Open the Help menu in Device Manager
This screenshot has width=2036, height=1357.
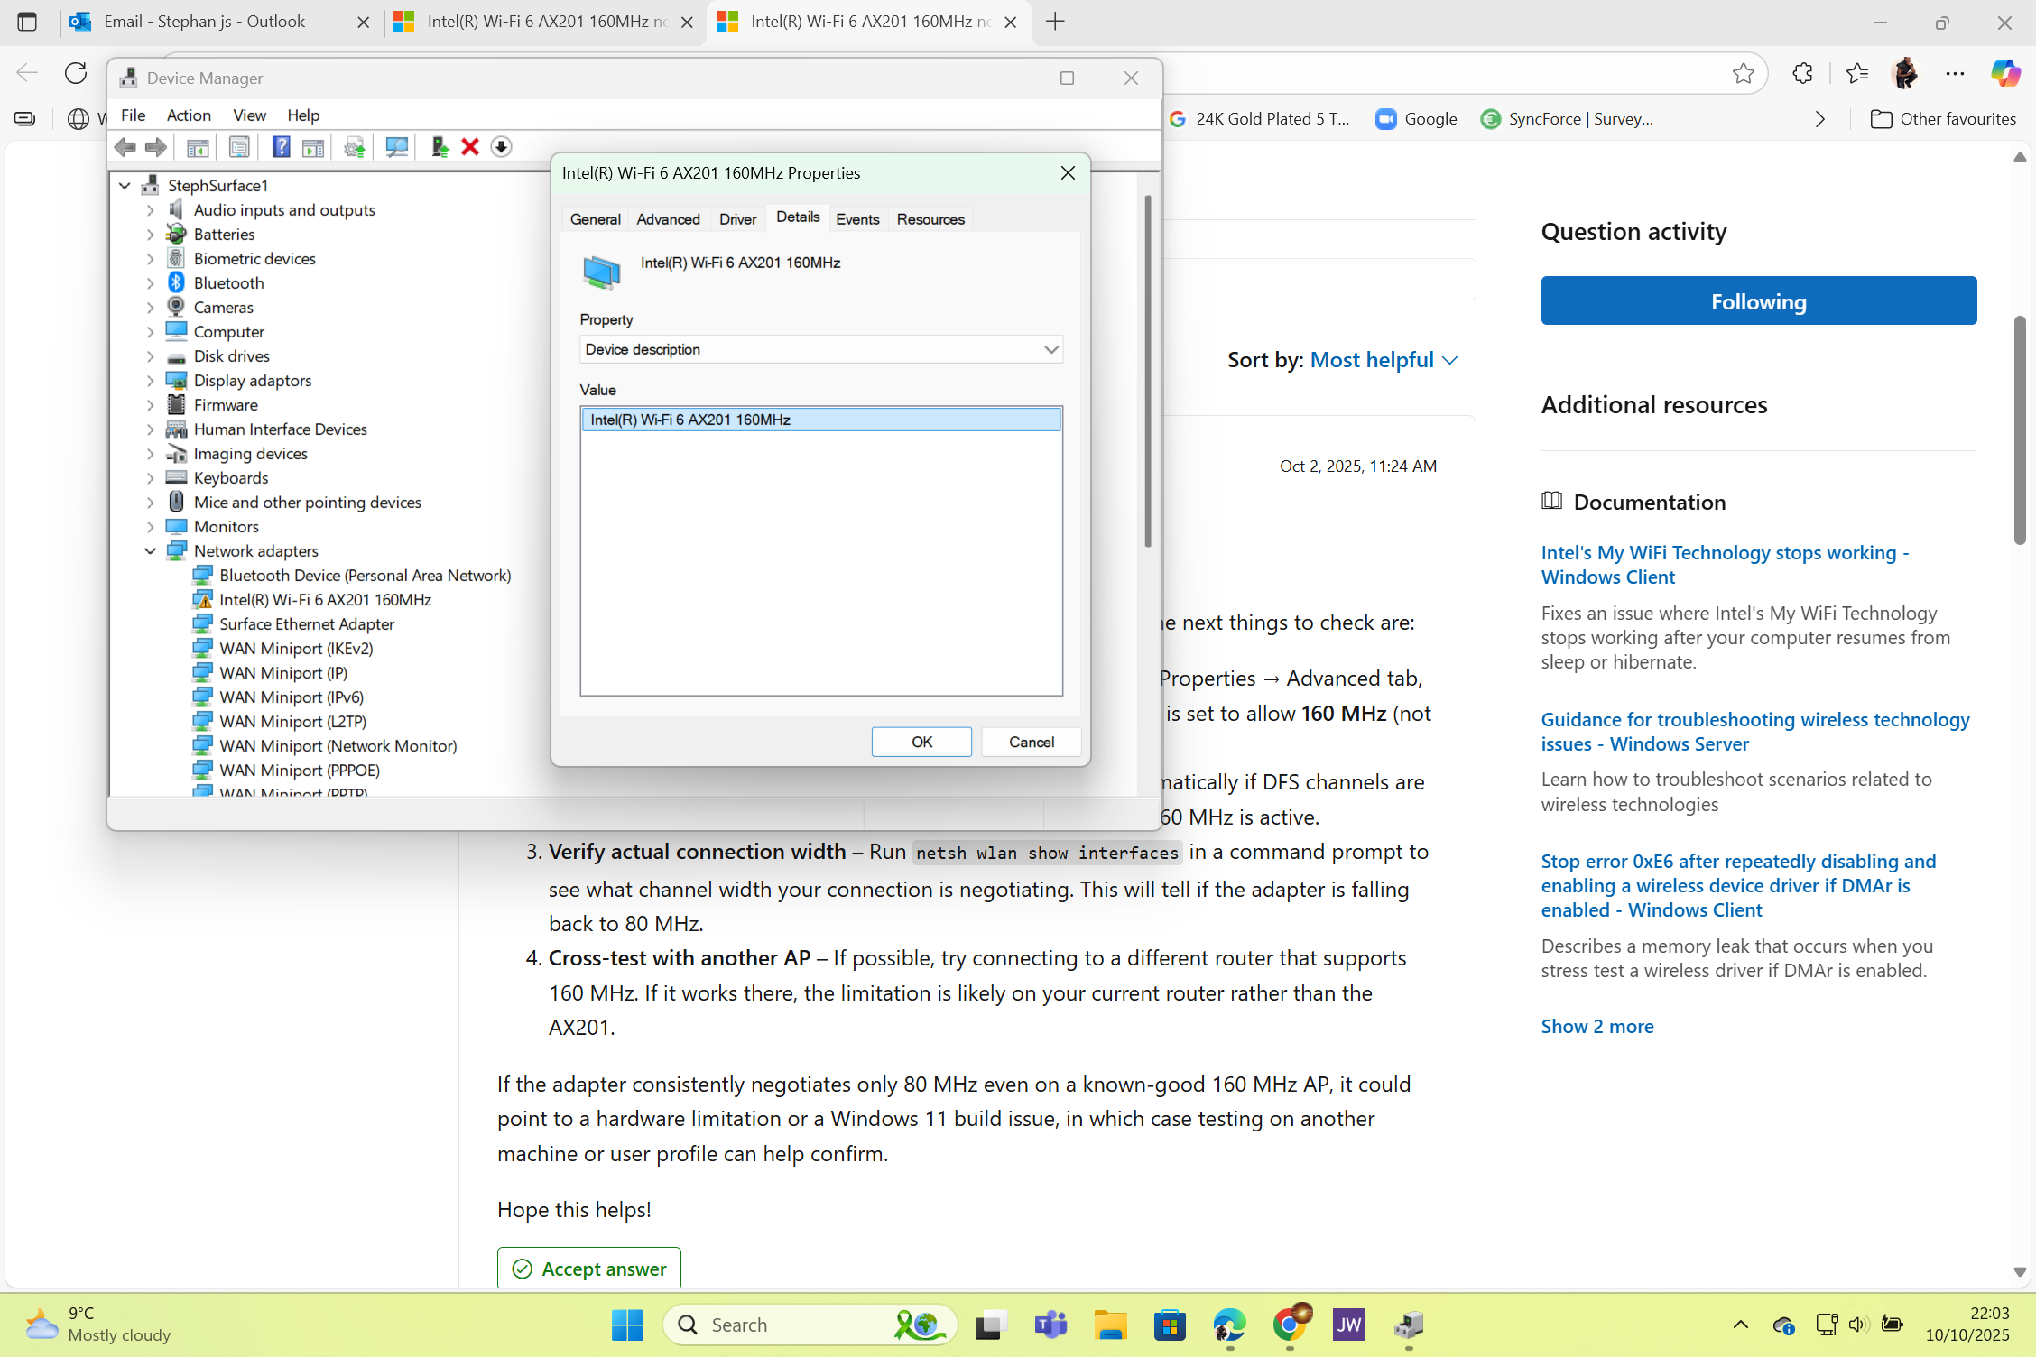(x=303, y=115)
